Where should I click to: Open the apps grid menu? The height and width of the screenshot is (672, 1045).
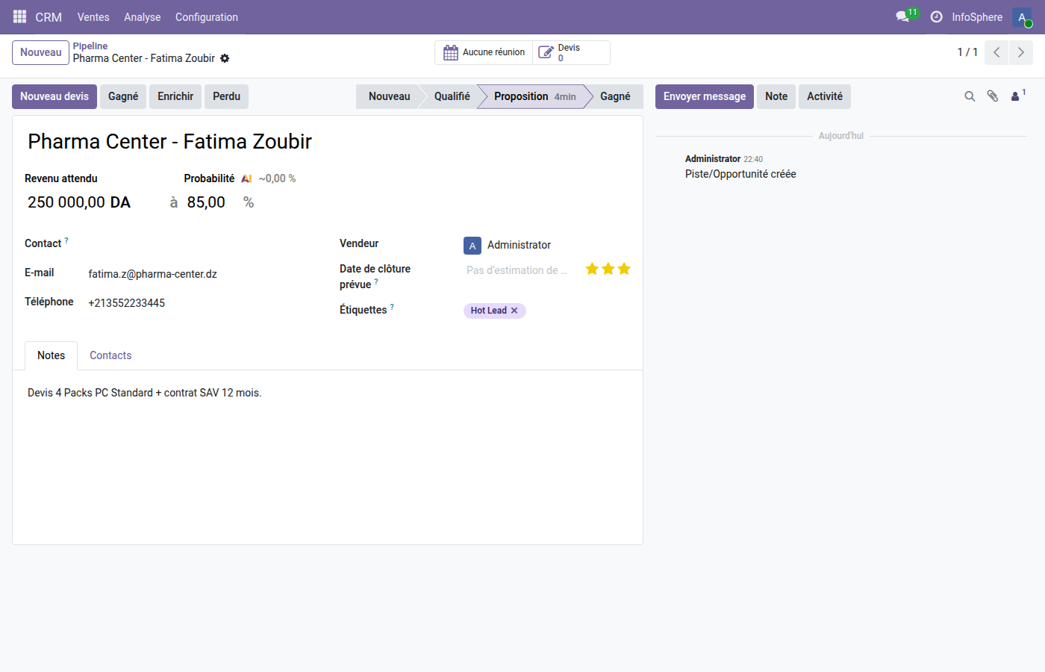20,16
